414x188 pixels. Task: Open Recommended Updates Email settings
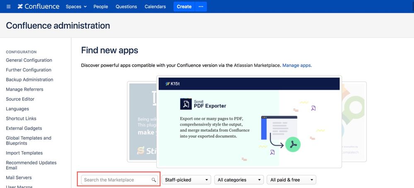pos(31,165)
